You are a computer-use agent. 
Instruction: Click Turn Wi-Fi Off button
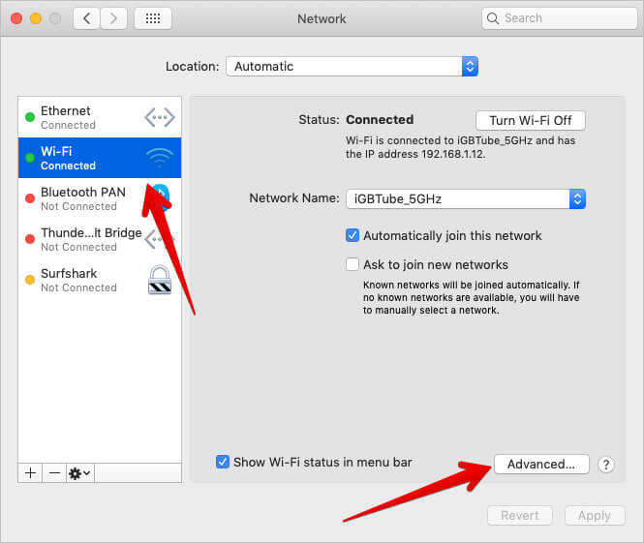click(531, 121)
